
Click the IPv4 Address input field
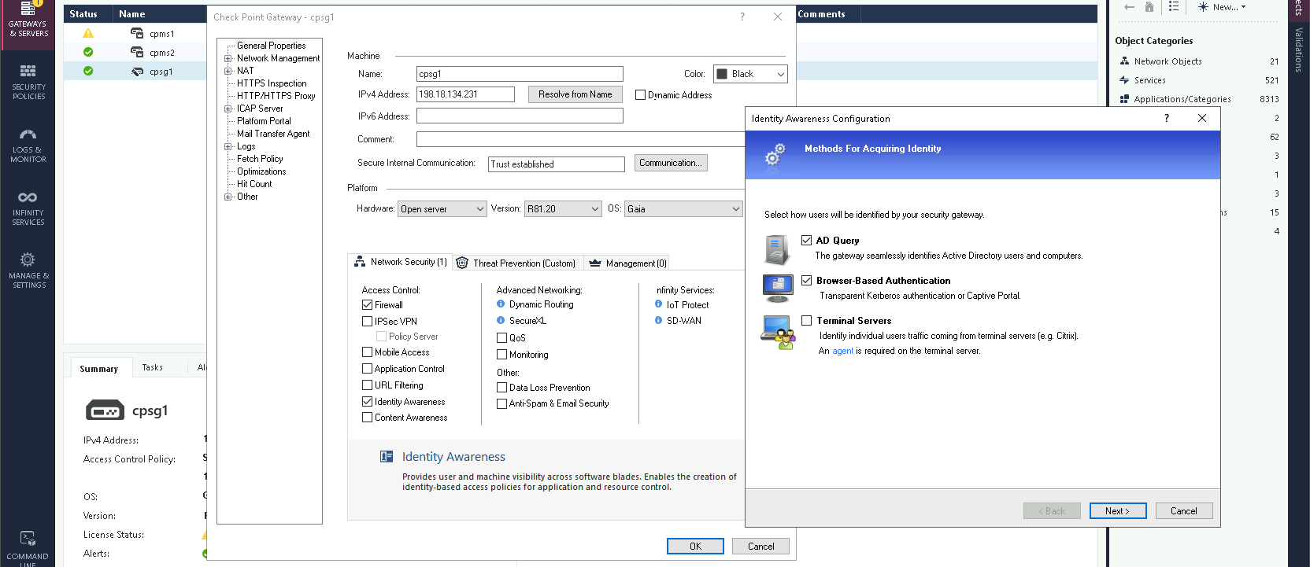click(x=465, y=94)
